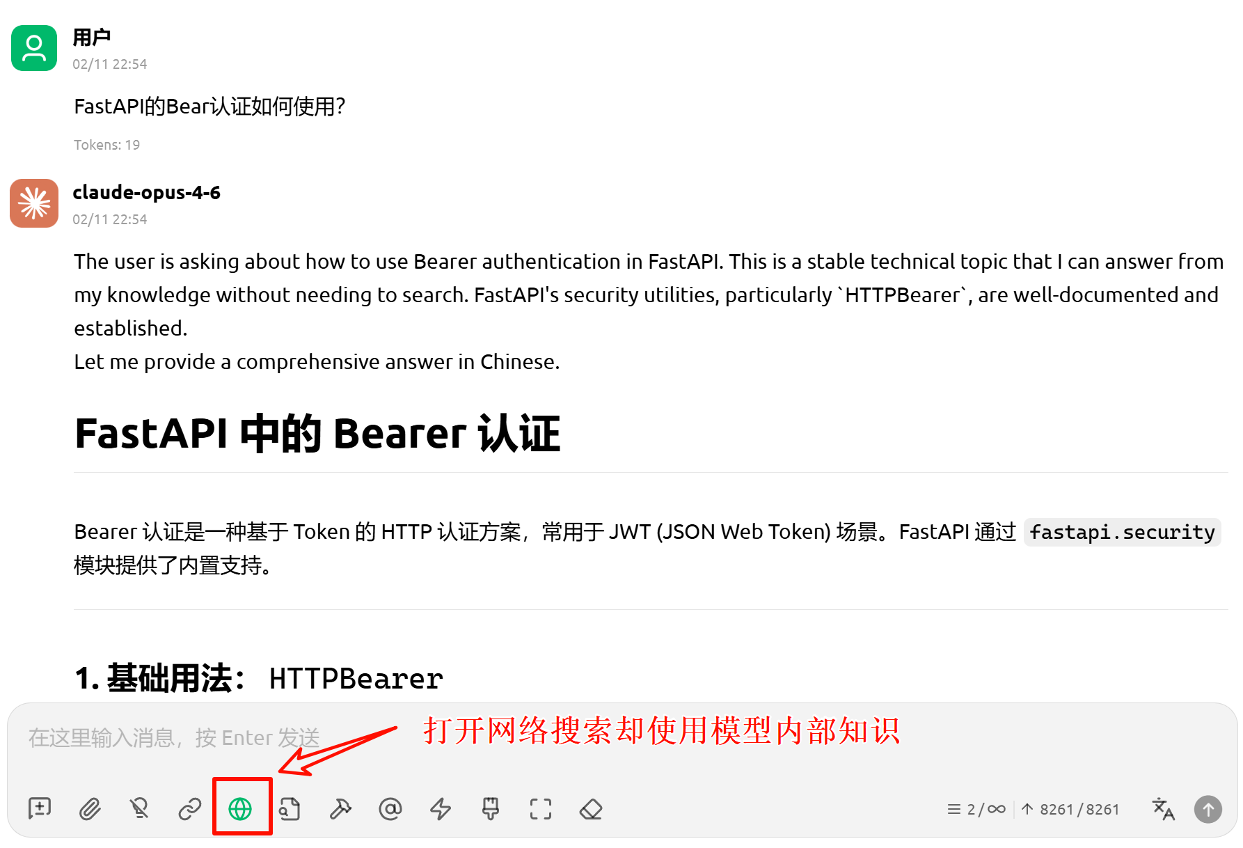
Task: Click the green user avatar
Action: [x=34, y=48]
